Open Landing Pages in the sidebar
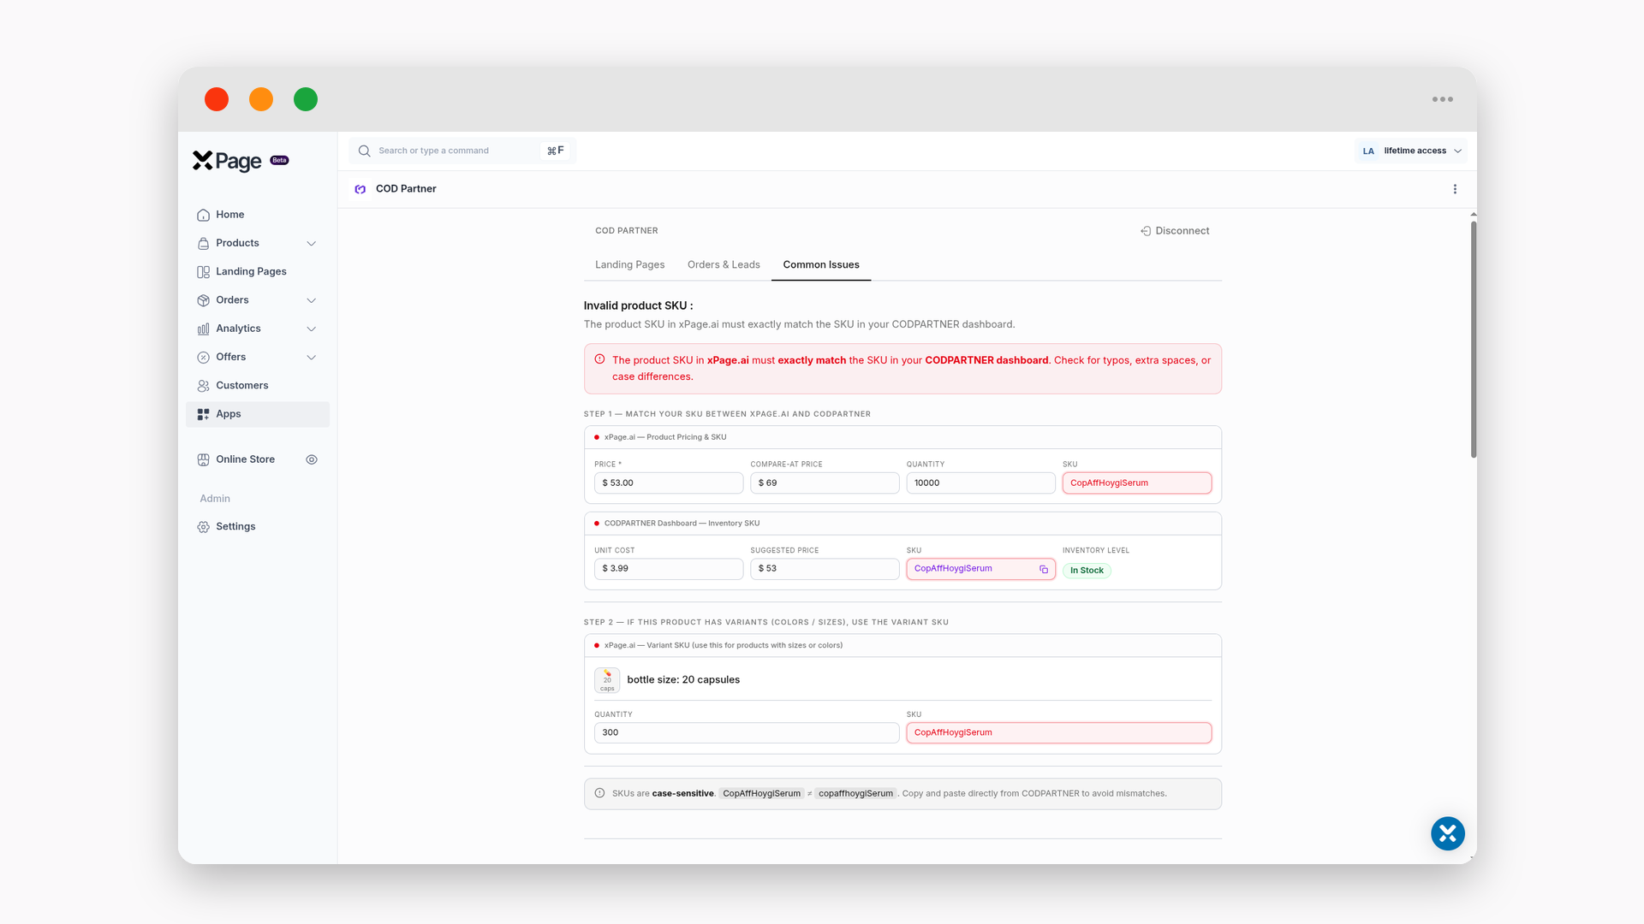1644x924 pixels. tap(258, 271)
